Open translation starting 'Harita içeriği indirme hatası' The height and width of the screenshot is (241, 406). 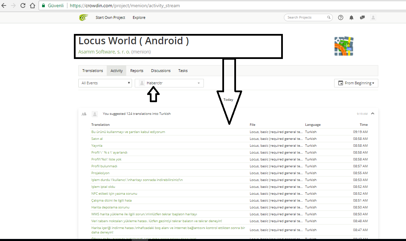point(168,230)
